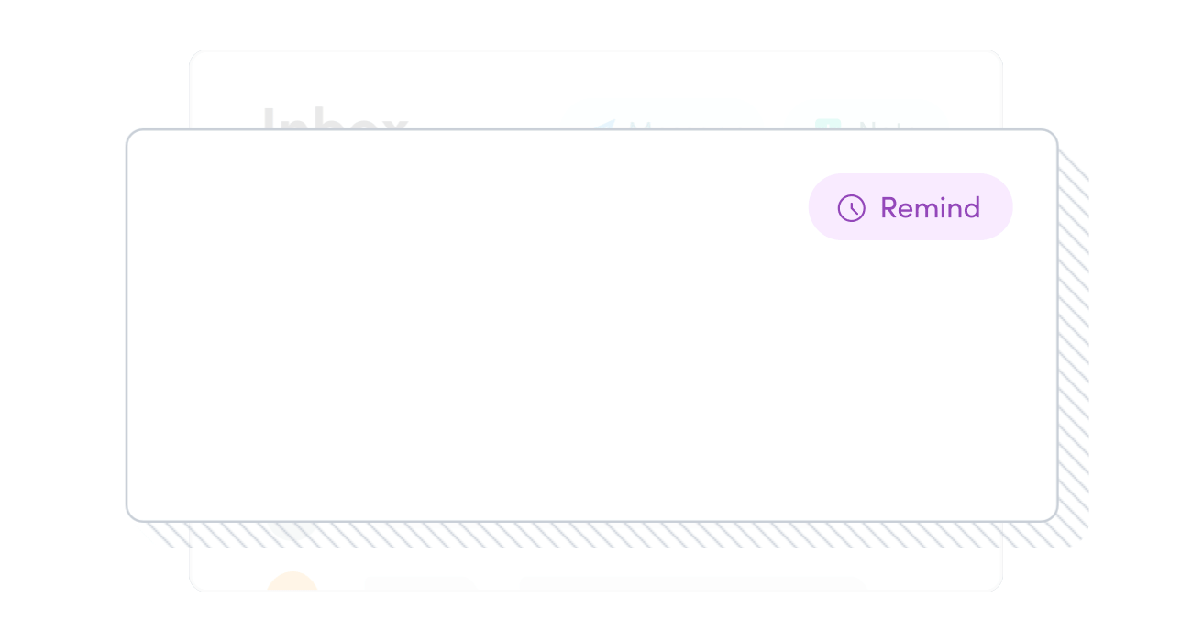Screen dimensions: 1192x642
Task: Click the purple Remind button
Action: coord(911,207)
